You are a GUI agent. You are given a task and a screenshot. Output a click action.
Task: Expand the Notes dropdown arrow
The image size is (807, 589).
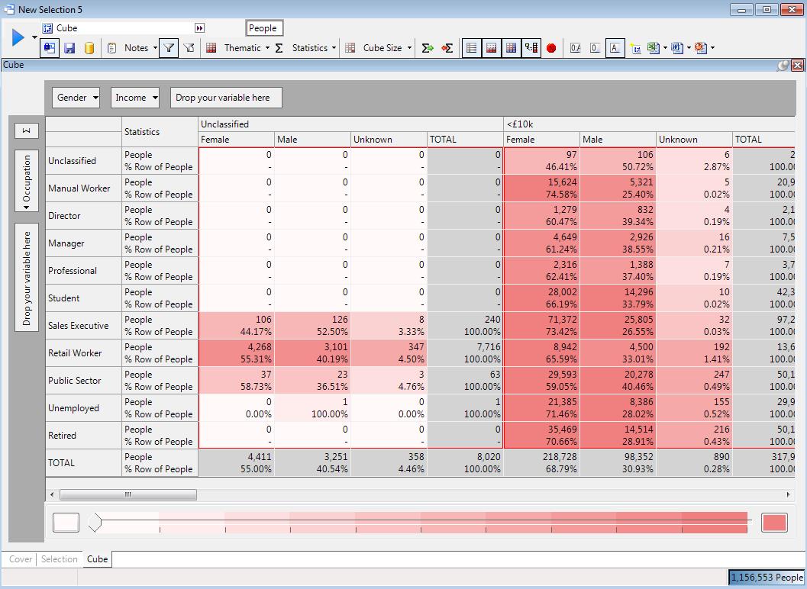[155, 48]
